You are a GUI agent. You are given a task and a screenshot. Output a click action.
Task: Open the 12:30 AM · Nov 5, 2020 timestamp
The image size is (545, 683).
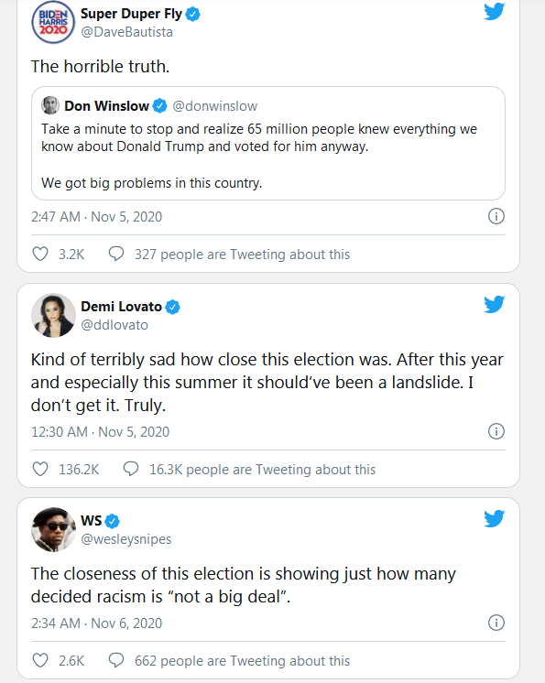click(x=100, y=431)
